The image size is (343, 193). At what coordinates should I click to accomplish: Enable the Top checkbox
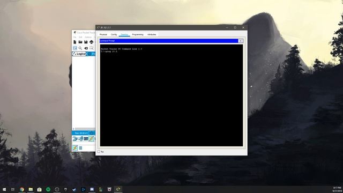point(99,151)
